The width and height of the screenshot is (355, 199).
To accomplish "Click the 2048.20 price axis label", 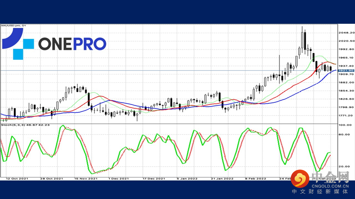I will [x=344, y=33].
